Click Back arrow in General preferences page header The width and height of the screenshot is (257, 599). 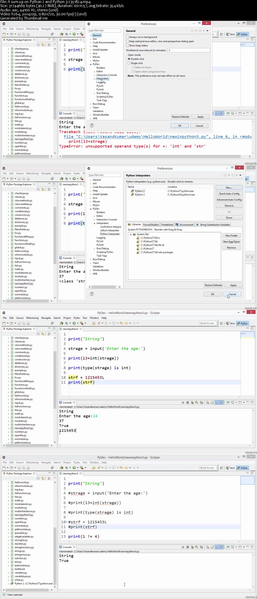tap(192, 31)
